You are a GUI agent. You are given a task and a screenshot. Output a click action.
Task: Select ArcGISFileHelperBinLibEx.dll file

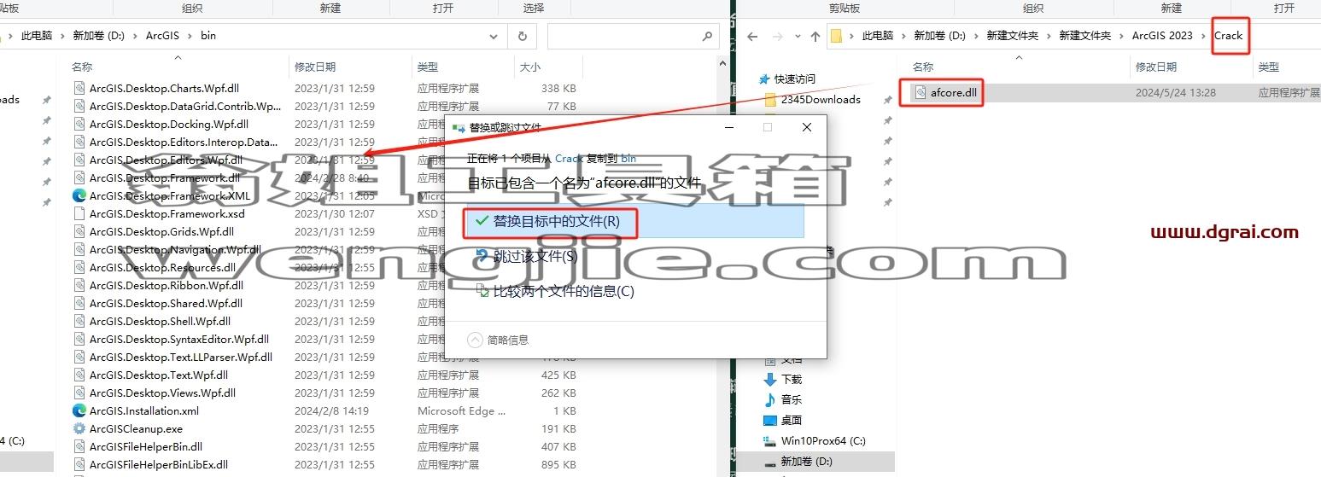click(x=159, y=464)
